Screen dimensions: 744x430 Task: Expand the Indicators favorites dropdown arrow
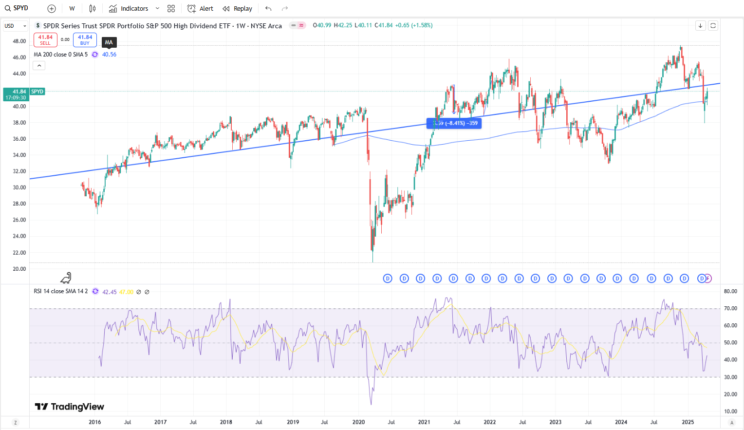point(157,9)
